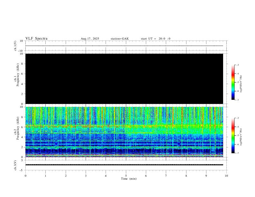The width and height of the screenshot is (255, 197).
Task: Click the time axis tick label '5'
Action: [126, 176]
